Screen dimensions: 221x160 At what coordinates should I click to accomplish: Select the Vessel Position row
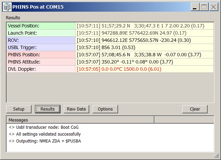tap(41, 26)
